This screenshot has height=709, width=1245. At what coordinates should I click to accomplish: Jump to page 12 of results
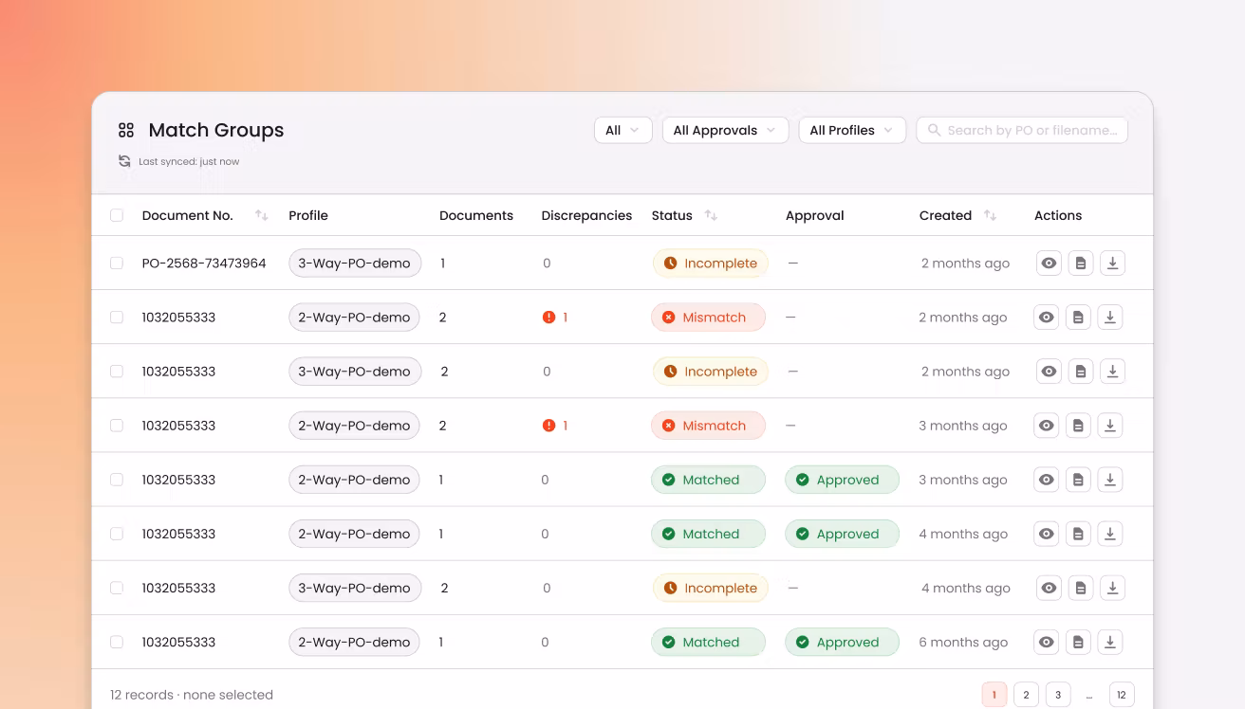1122,695
